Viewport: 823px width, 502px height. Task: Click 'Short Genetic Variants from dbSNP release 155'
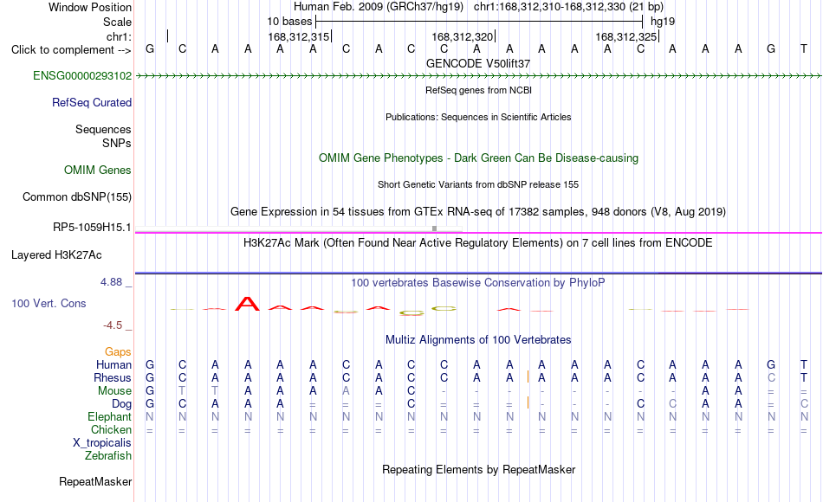478,184
